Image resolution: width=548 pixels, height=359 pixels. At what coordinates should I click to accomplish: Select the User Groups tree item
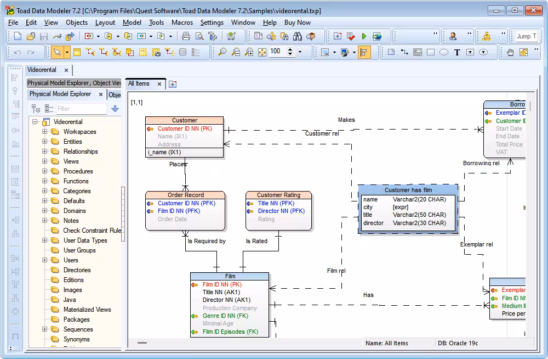click(79, 250)
